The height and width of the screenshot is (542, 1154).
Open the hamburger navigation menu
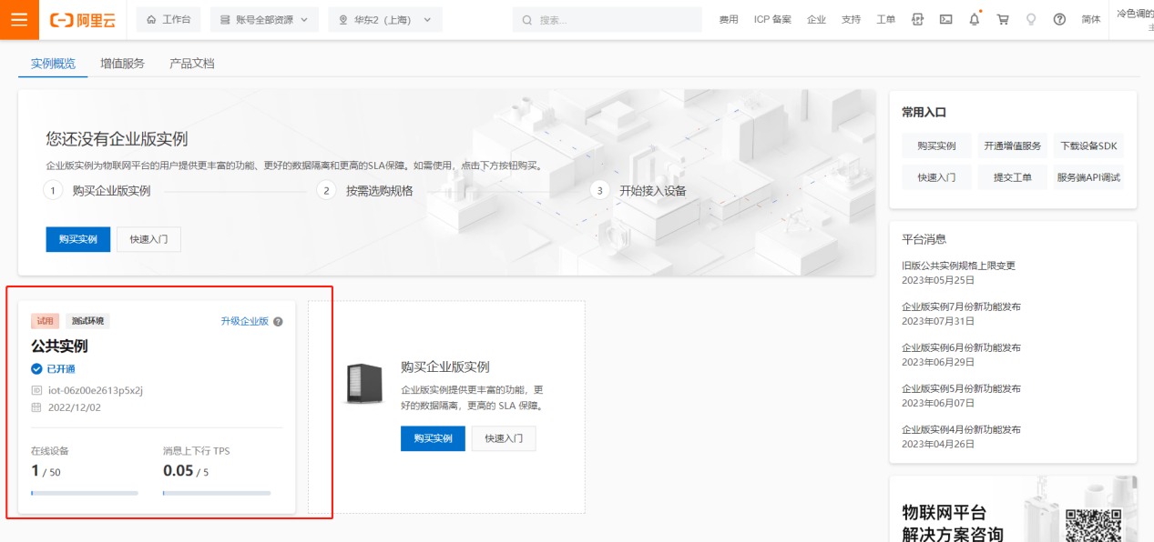[x=19, y=19]
